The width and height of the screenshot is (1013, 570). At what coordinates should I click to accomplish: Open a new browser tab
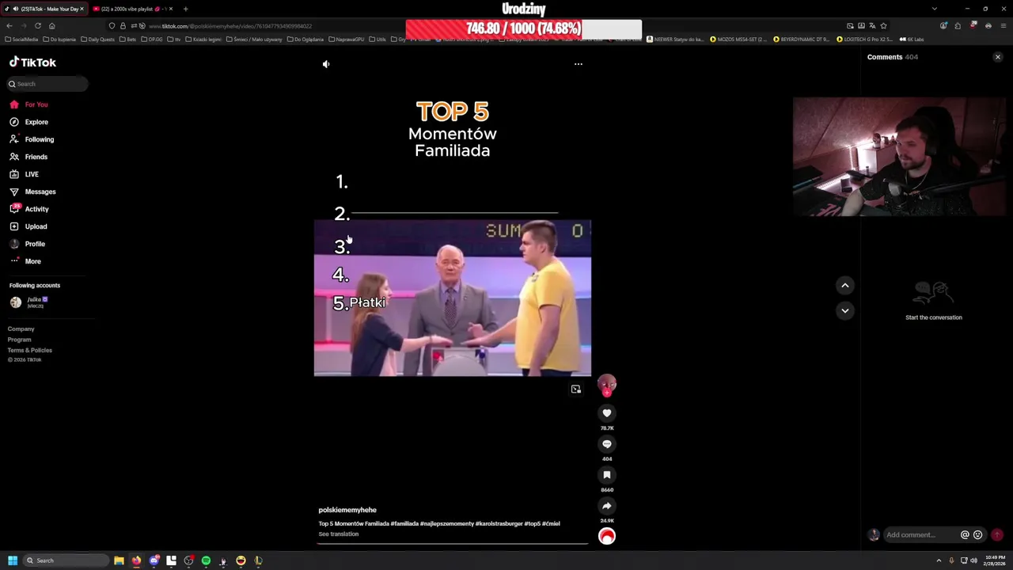pyautogui.click(x=185, y=9)
